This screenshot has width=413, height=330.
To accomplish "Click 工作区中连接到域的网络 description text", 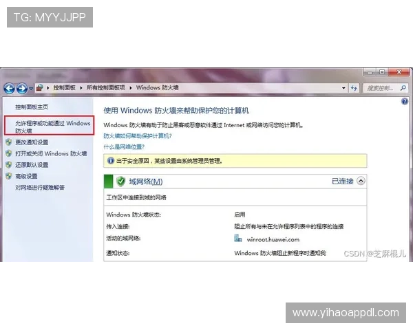I will 136,197.
